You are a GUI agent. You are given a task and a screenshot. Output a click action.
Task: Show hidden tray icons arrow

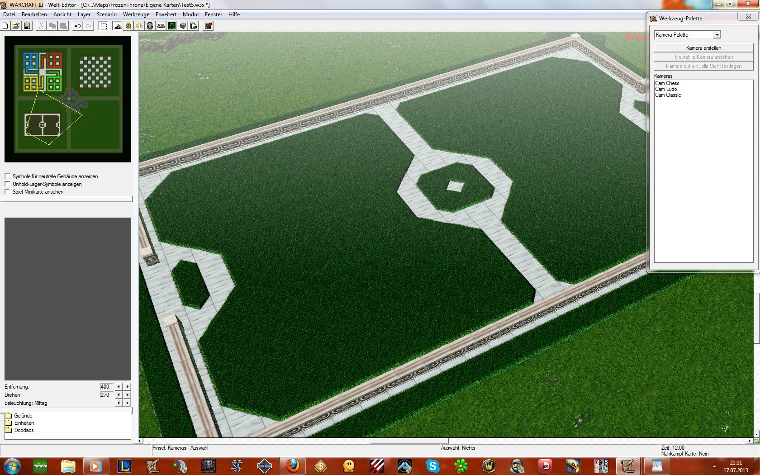tap(714, 466)
